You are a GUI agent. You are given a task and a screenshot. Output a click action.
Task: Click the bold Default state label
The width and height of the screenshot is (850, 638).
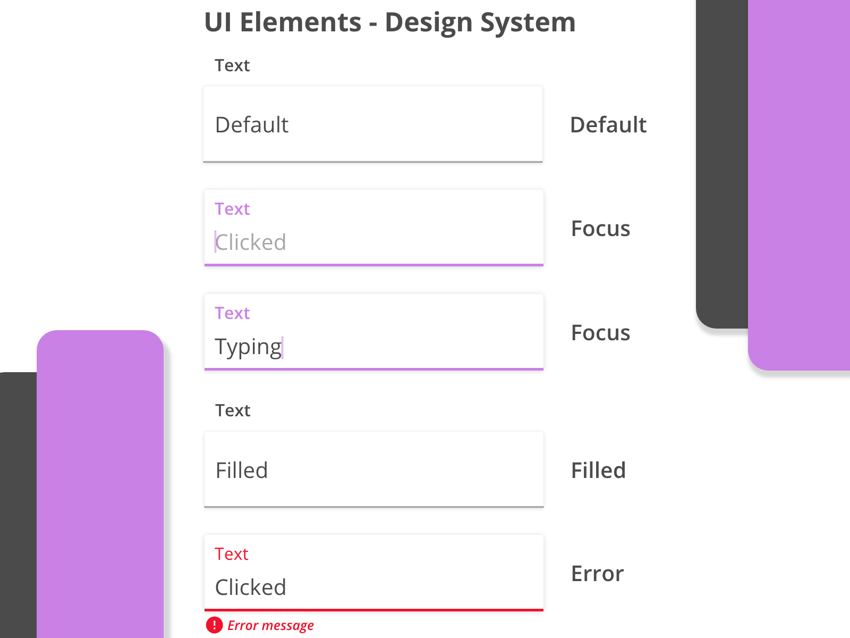608,125
